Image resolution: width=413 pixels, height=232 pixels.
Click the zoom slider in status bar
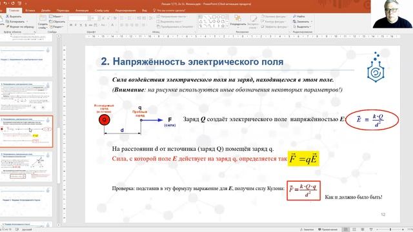(390, 229)
